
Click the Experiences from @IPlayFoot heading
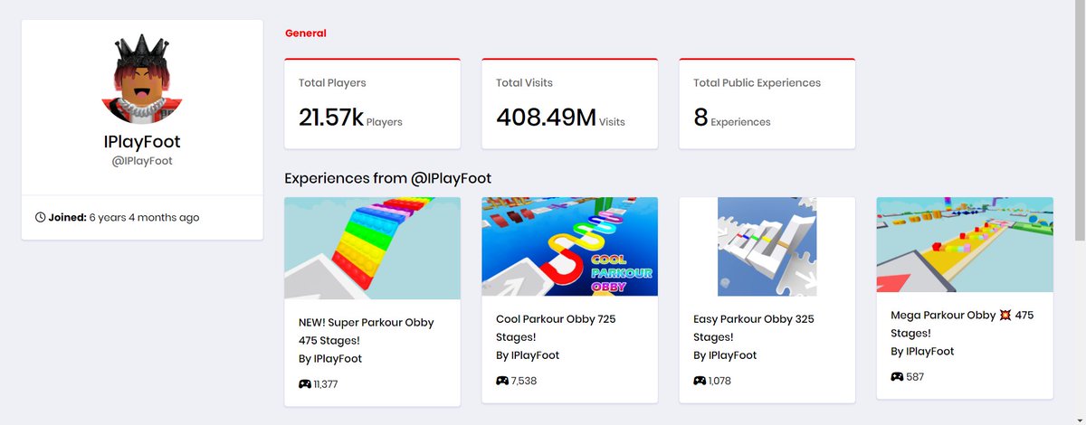pyautogui.click(x=388, y=178)
